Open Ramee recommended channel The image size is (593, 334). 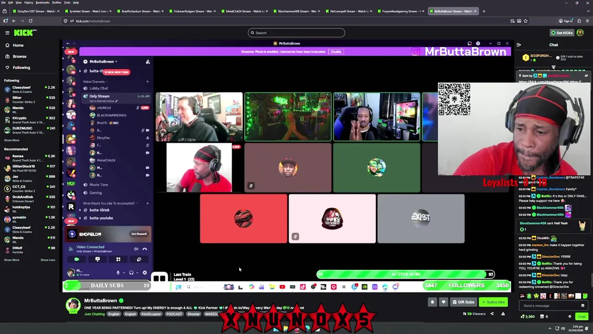pos(29,158)
